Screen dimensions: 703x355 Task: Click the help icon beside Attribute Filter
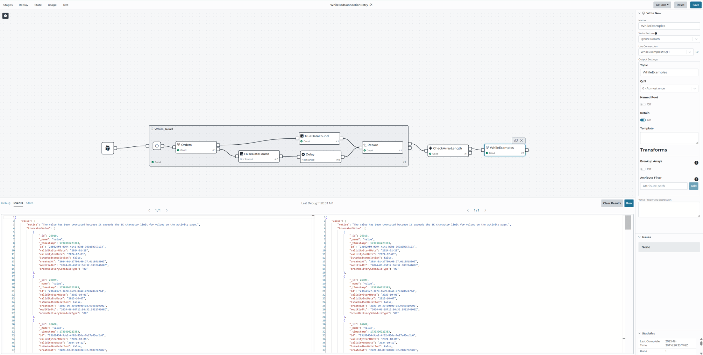pos(696,179)
